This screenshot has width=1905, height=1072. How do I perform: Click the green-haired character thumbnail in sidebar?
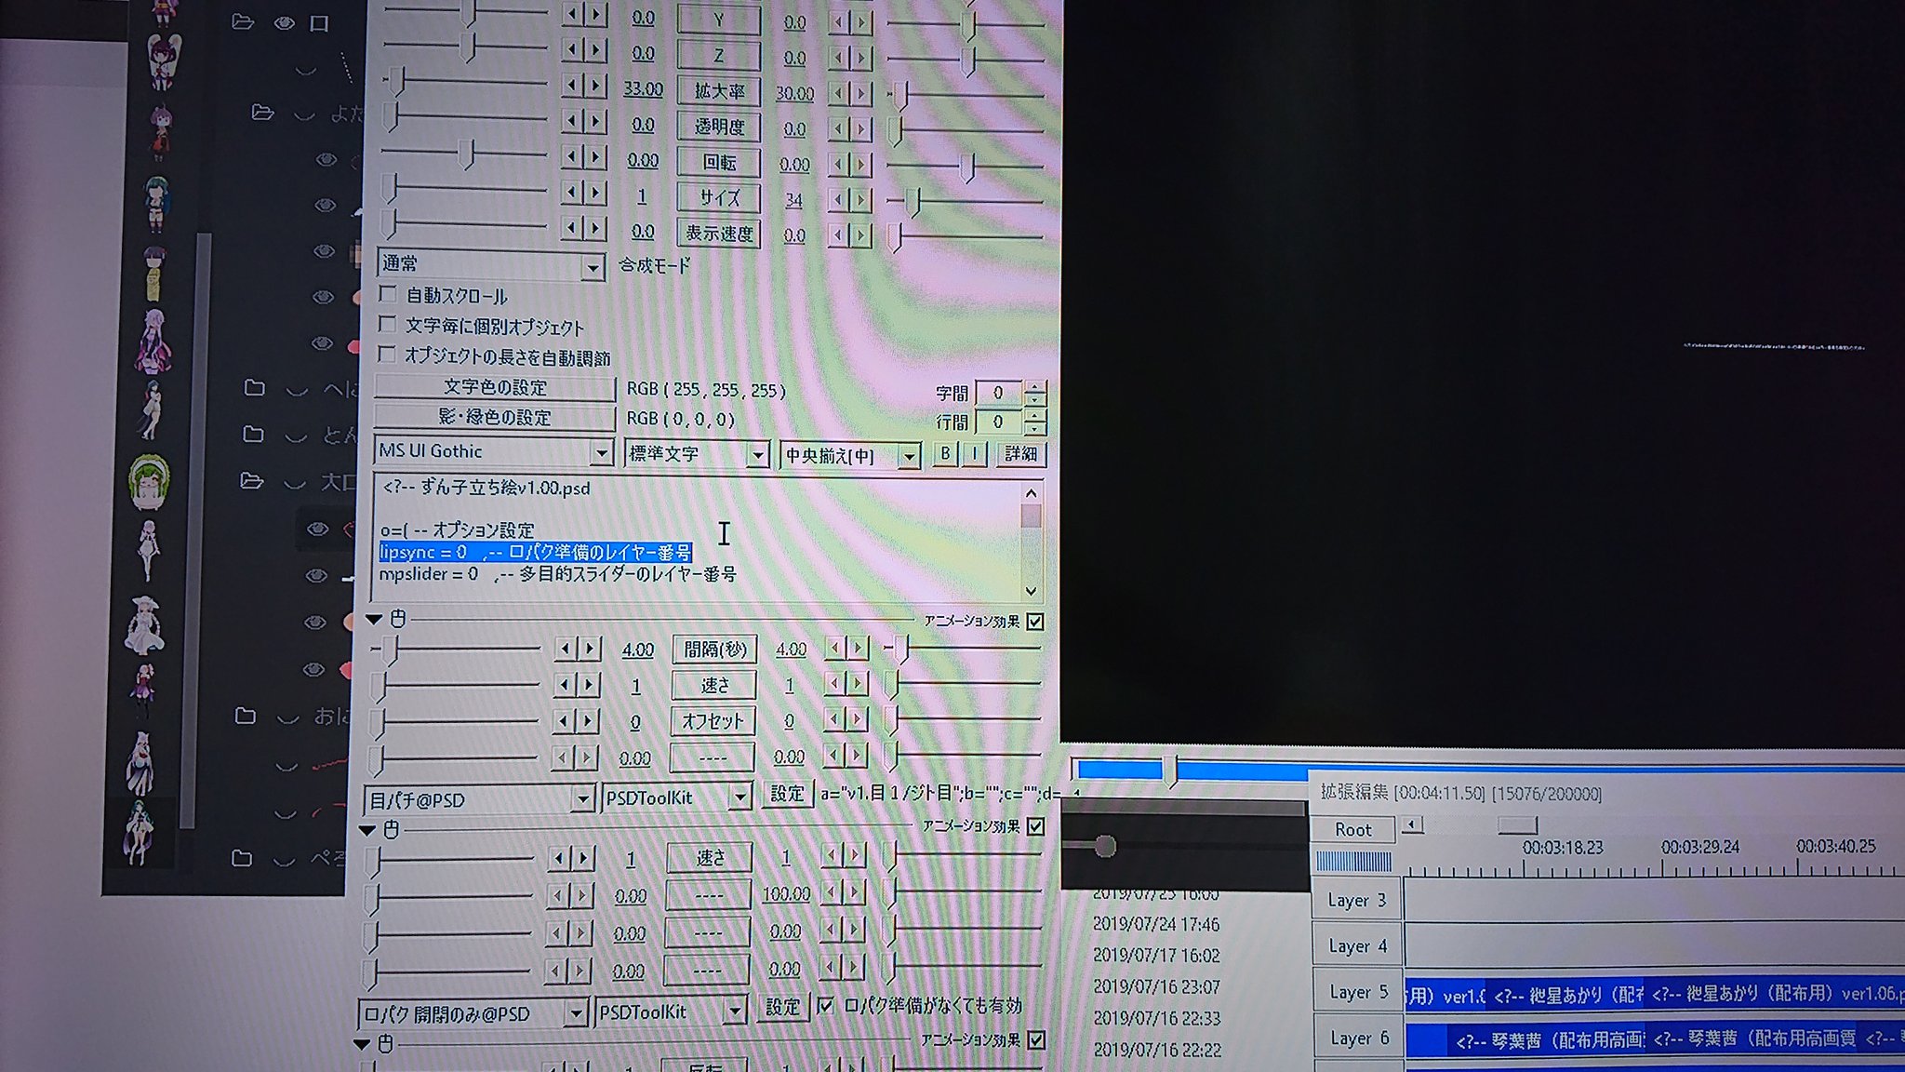(149, 481)
